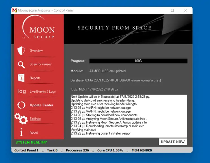This screenshot has height=163, width=210.
Task: Click the UPDATE NOW button
Action: (x=173, y=142)
